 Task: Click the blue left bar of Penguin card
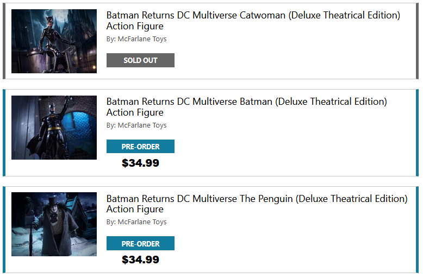[4, 230]
